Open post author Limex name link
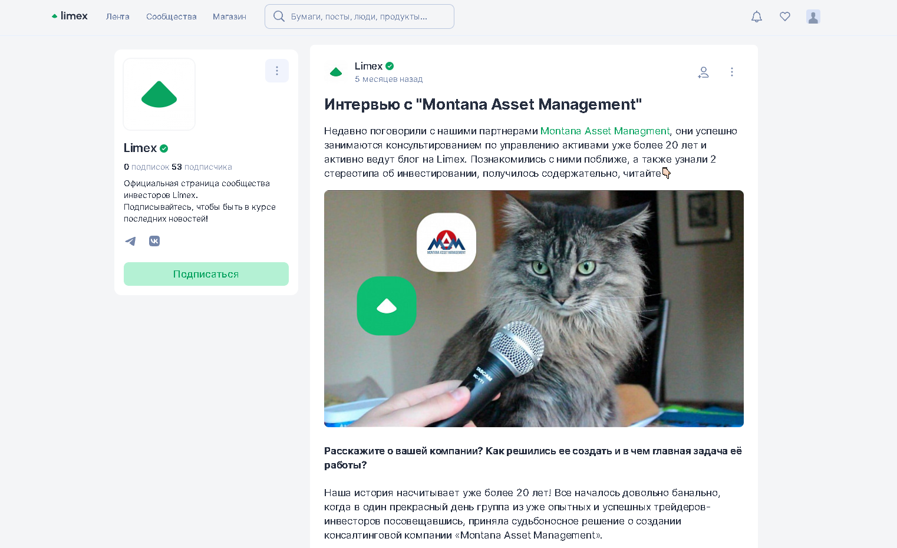Image resolution: width=897 pixels, height=548 pixels. pos(369,66)
